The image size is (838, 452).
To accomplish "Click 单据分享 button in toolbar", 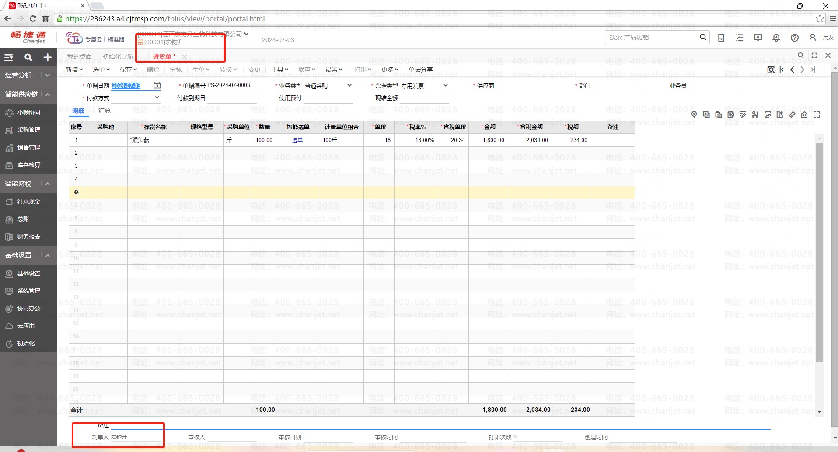I will 420,70.
